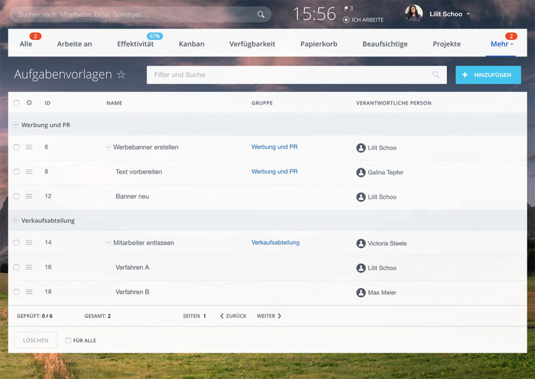Check the box for template ID 8

point(16,171)
